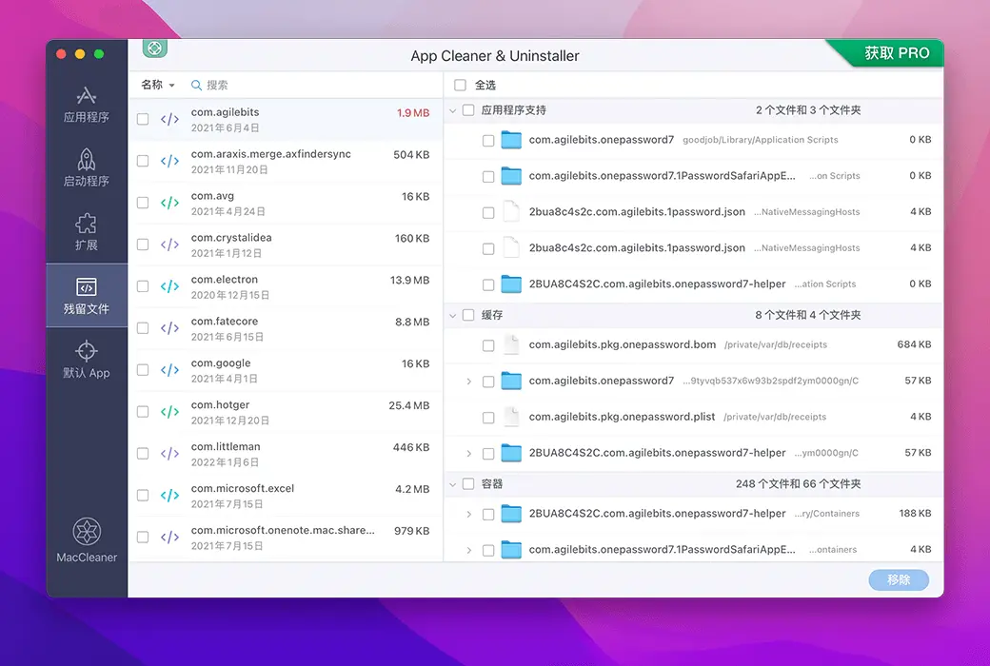Check the com.crystalidea checkbox
Image resolution: width=990 pixels, height=666 pixels.
(143, 245)
